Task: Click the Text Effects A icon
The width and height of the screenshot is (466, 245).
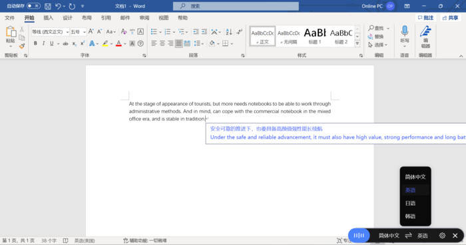Action: [92, 43]
